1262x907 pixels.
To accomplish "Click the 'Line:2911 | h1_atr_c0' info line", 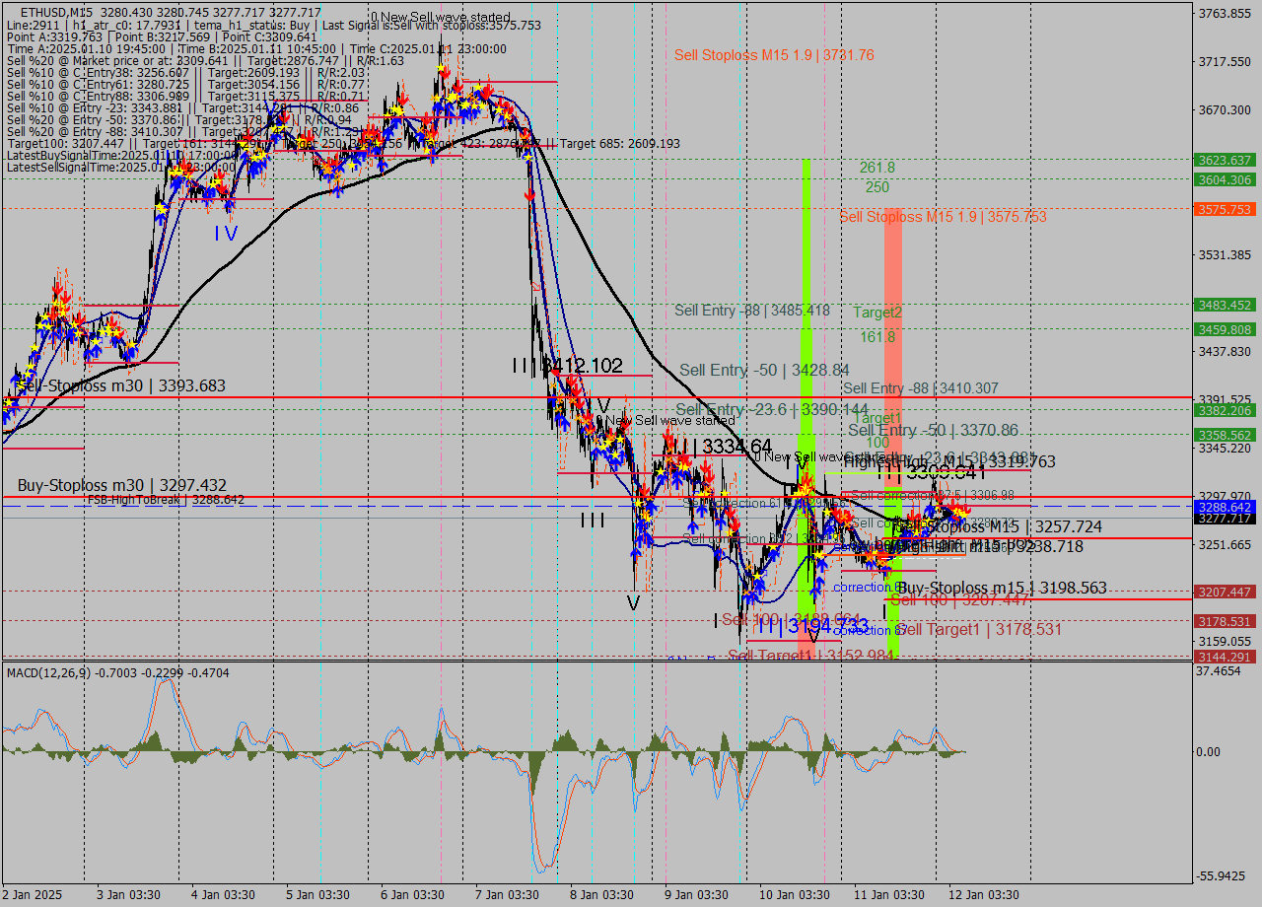I will point(274,25).
